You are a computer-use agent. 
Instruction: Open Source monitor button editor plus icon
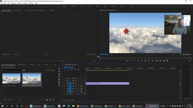(x=94, y=61)
